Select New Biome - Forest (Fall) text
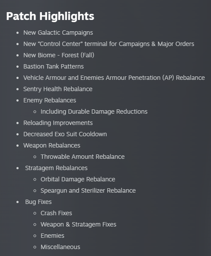 pos(59,55)
